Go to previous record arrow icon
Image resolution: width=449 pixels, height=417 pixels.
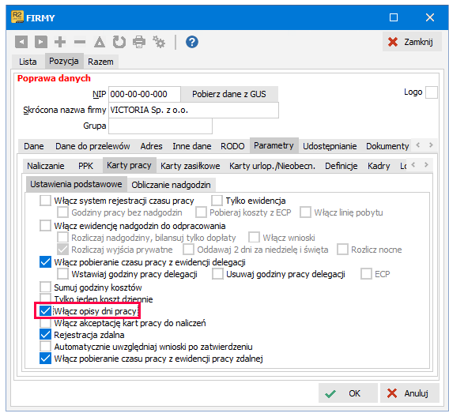[21, 42]
